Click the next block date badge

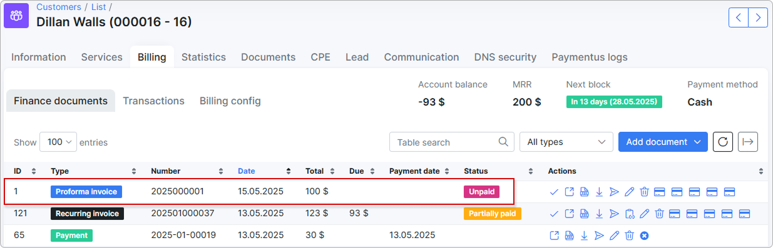(614, 101)
